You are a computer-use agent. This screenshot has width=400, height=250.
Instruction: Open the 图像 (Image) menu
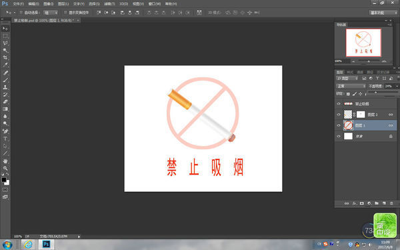point(48,4)
